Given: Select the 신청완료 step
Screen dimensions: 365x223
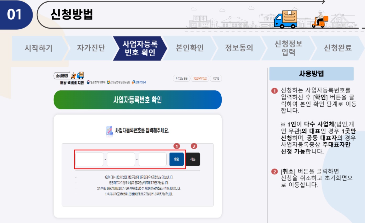Looking at the screenshot, I should tap(338, 48).
